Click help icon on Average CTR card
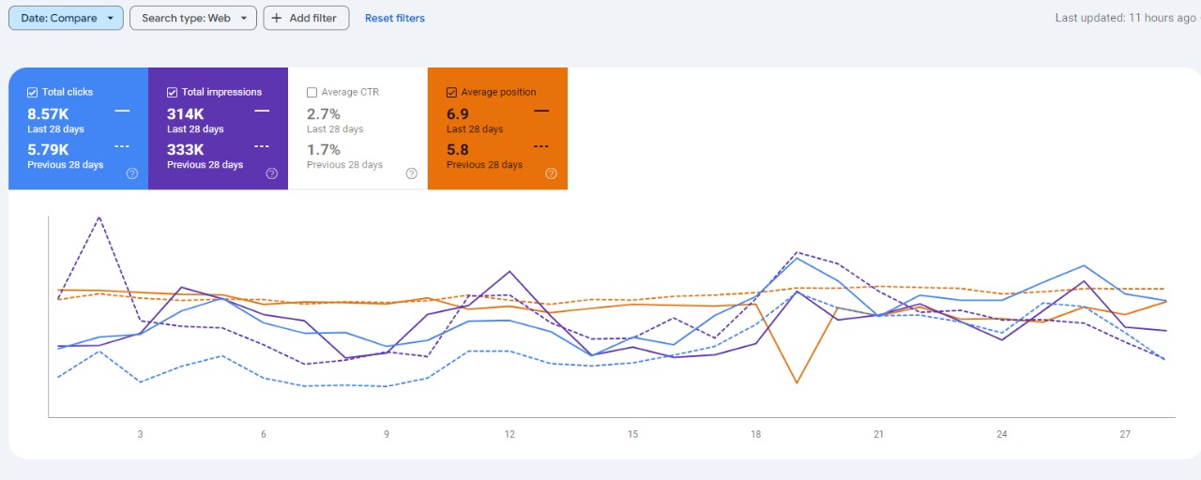 (x=411, y=173)
